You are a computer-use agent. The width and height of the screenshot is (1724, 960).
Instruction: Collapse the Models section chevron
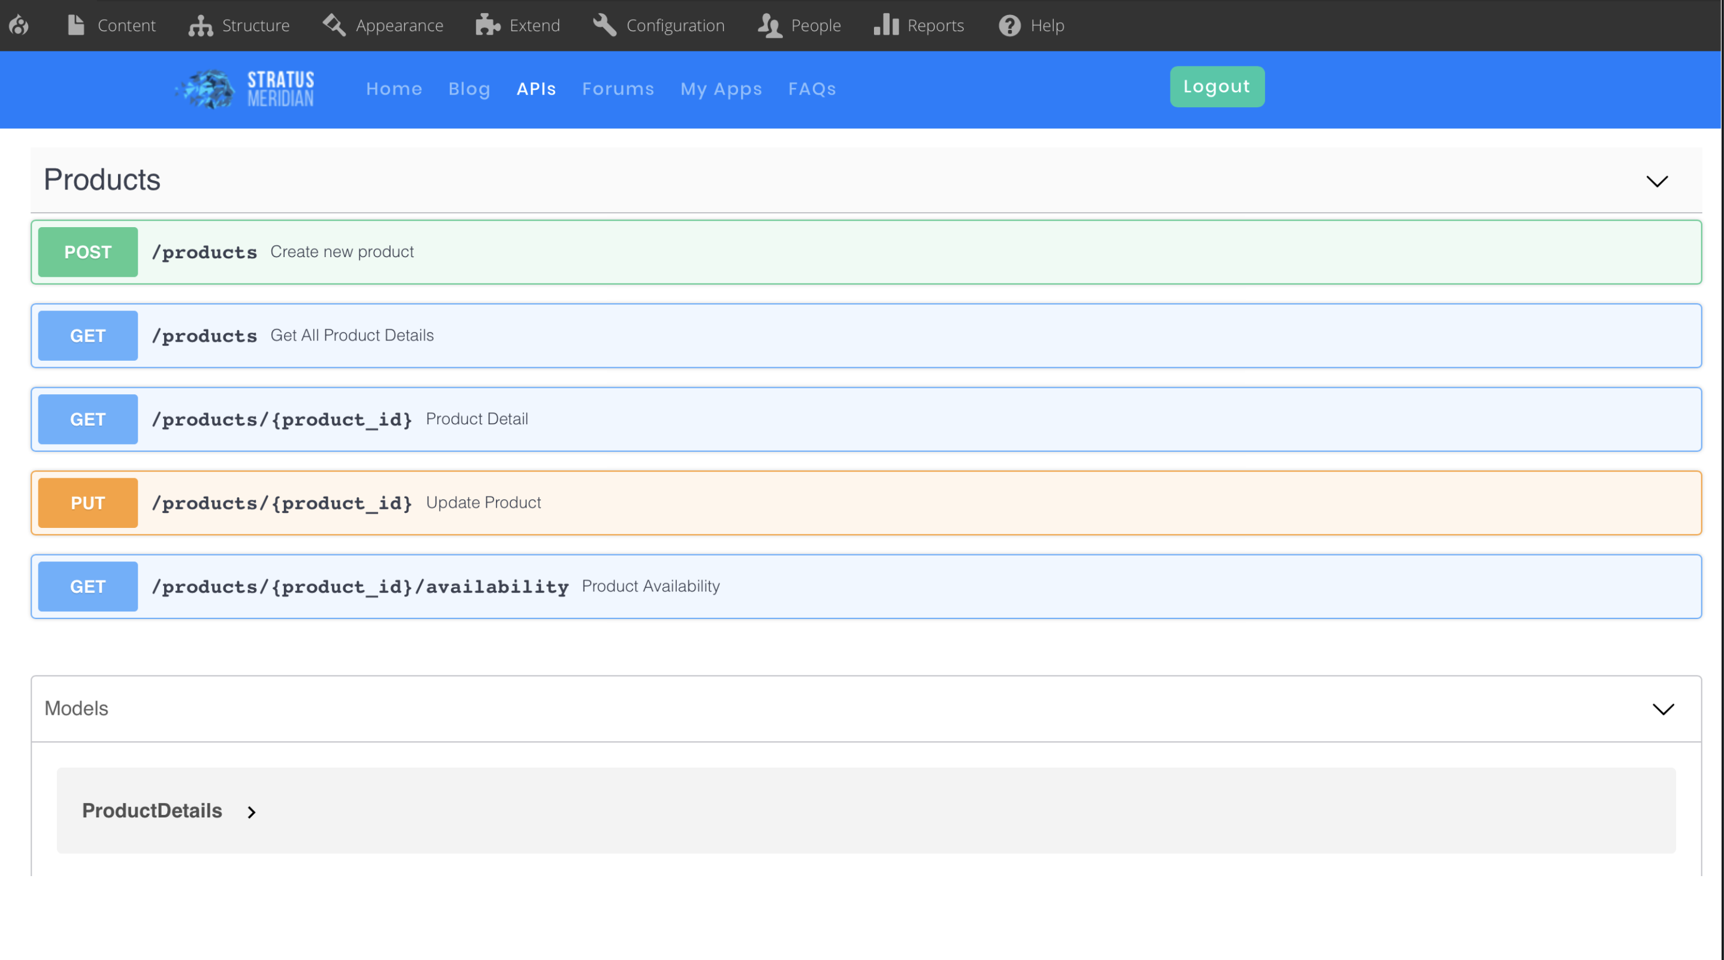click(1663, 709)
